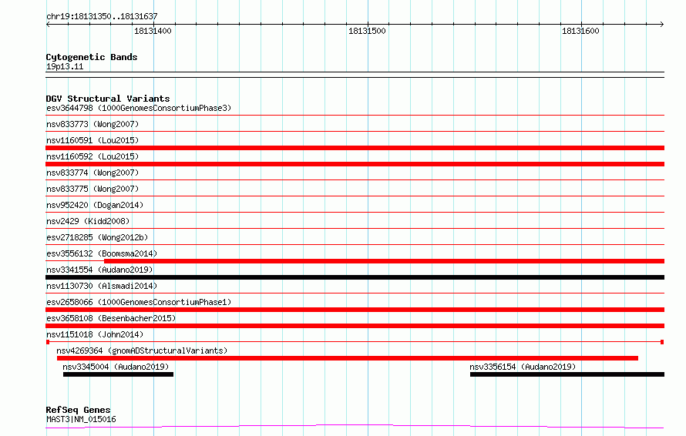686x436 pixels.
Task: Click the black bar of nsv3345004
Action: coord(118,374)
